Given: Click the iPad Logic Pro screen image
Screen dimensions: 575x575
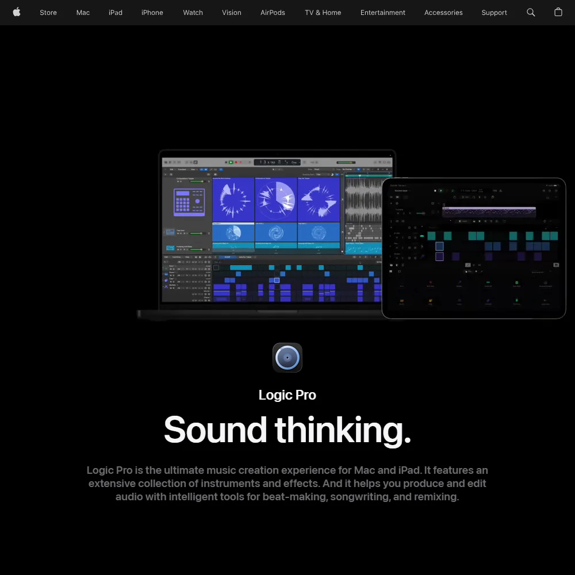Looking at the screenshot, I should click(x=473, y=248).
